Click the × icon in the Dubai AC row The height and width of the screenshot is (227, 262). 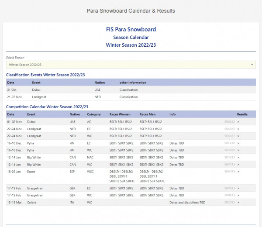tap(238, 122)
